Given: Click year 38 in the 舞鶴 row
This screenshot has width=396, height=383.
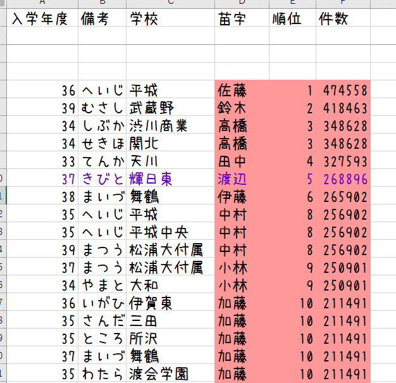Looking at the screenshot, I should (42, 196).
